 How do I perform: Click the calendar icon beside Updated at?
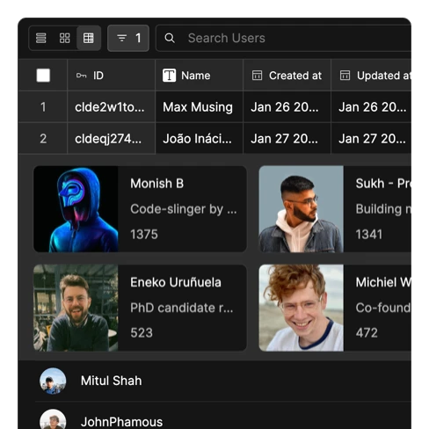point(345,76)
